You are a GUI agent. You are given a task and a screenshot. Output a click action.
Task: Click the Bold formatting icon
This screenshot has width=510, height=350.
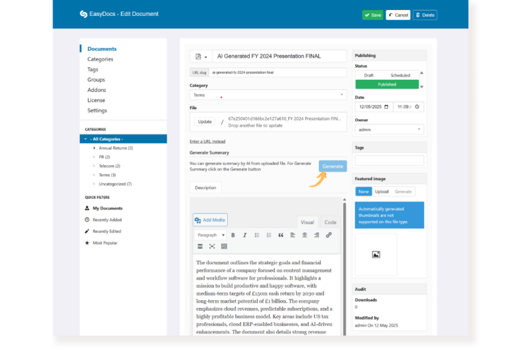coord(233,235)
